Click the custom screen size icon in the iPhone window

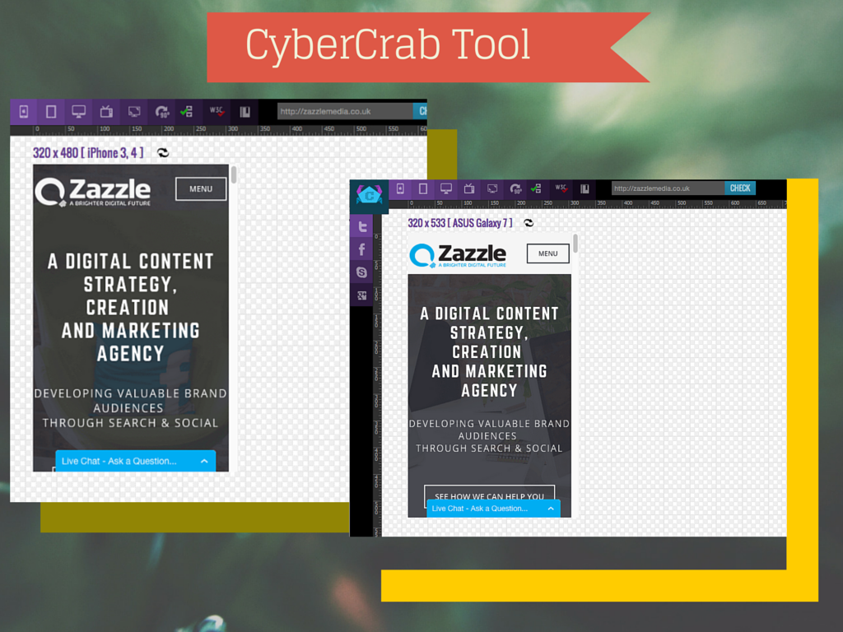tap(134, 112)
